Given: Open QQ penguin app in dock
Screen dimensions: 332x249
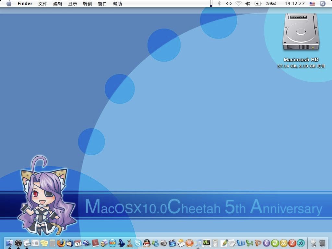Looking at the screenshot, I should tap(147, 243).
